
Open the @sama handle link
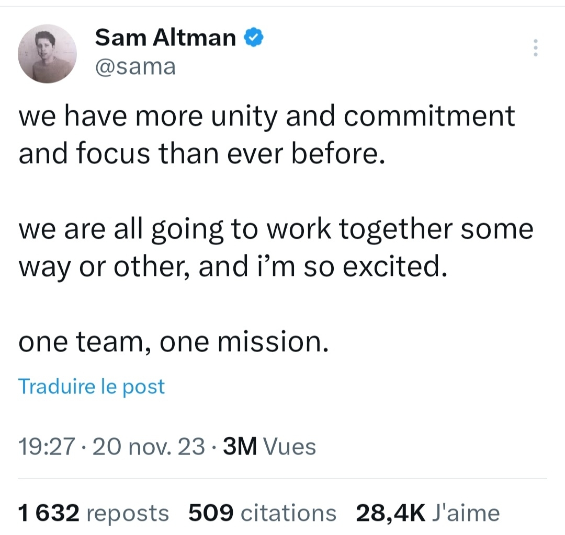[135, 67]
